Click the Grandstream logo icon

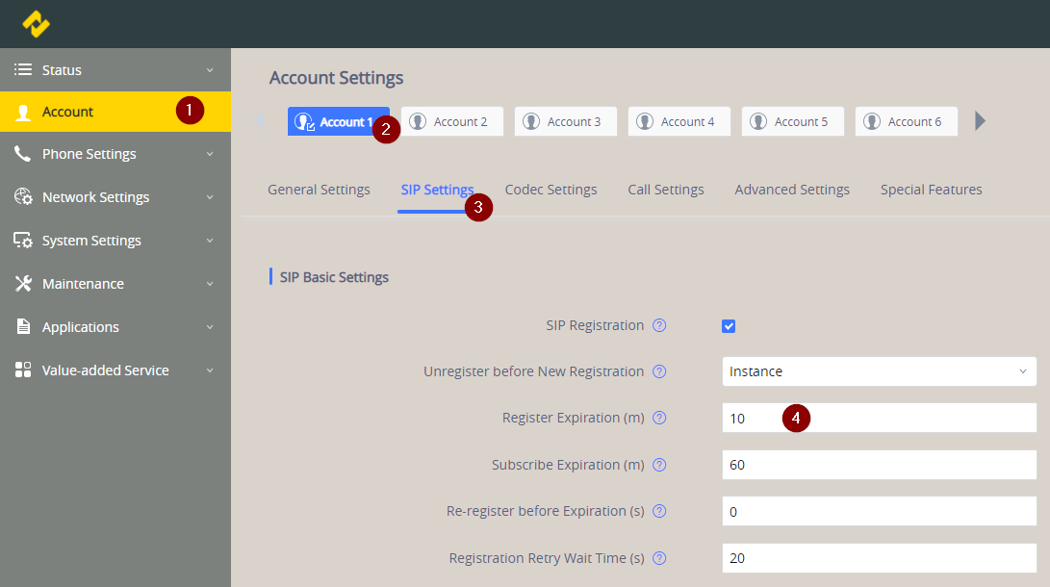[36, 24]
